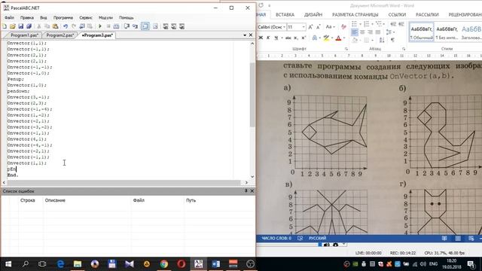This screenshot has height=271, width=482.
Task: Click the red font color button in Word
Action: (x=338, y=38)
